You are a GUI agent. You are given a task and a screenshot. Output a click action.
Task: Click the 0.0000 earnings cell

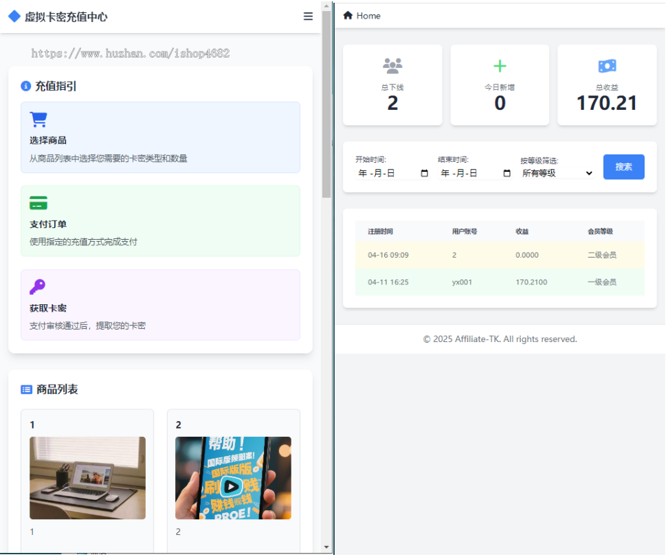(528, 255)
